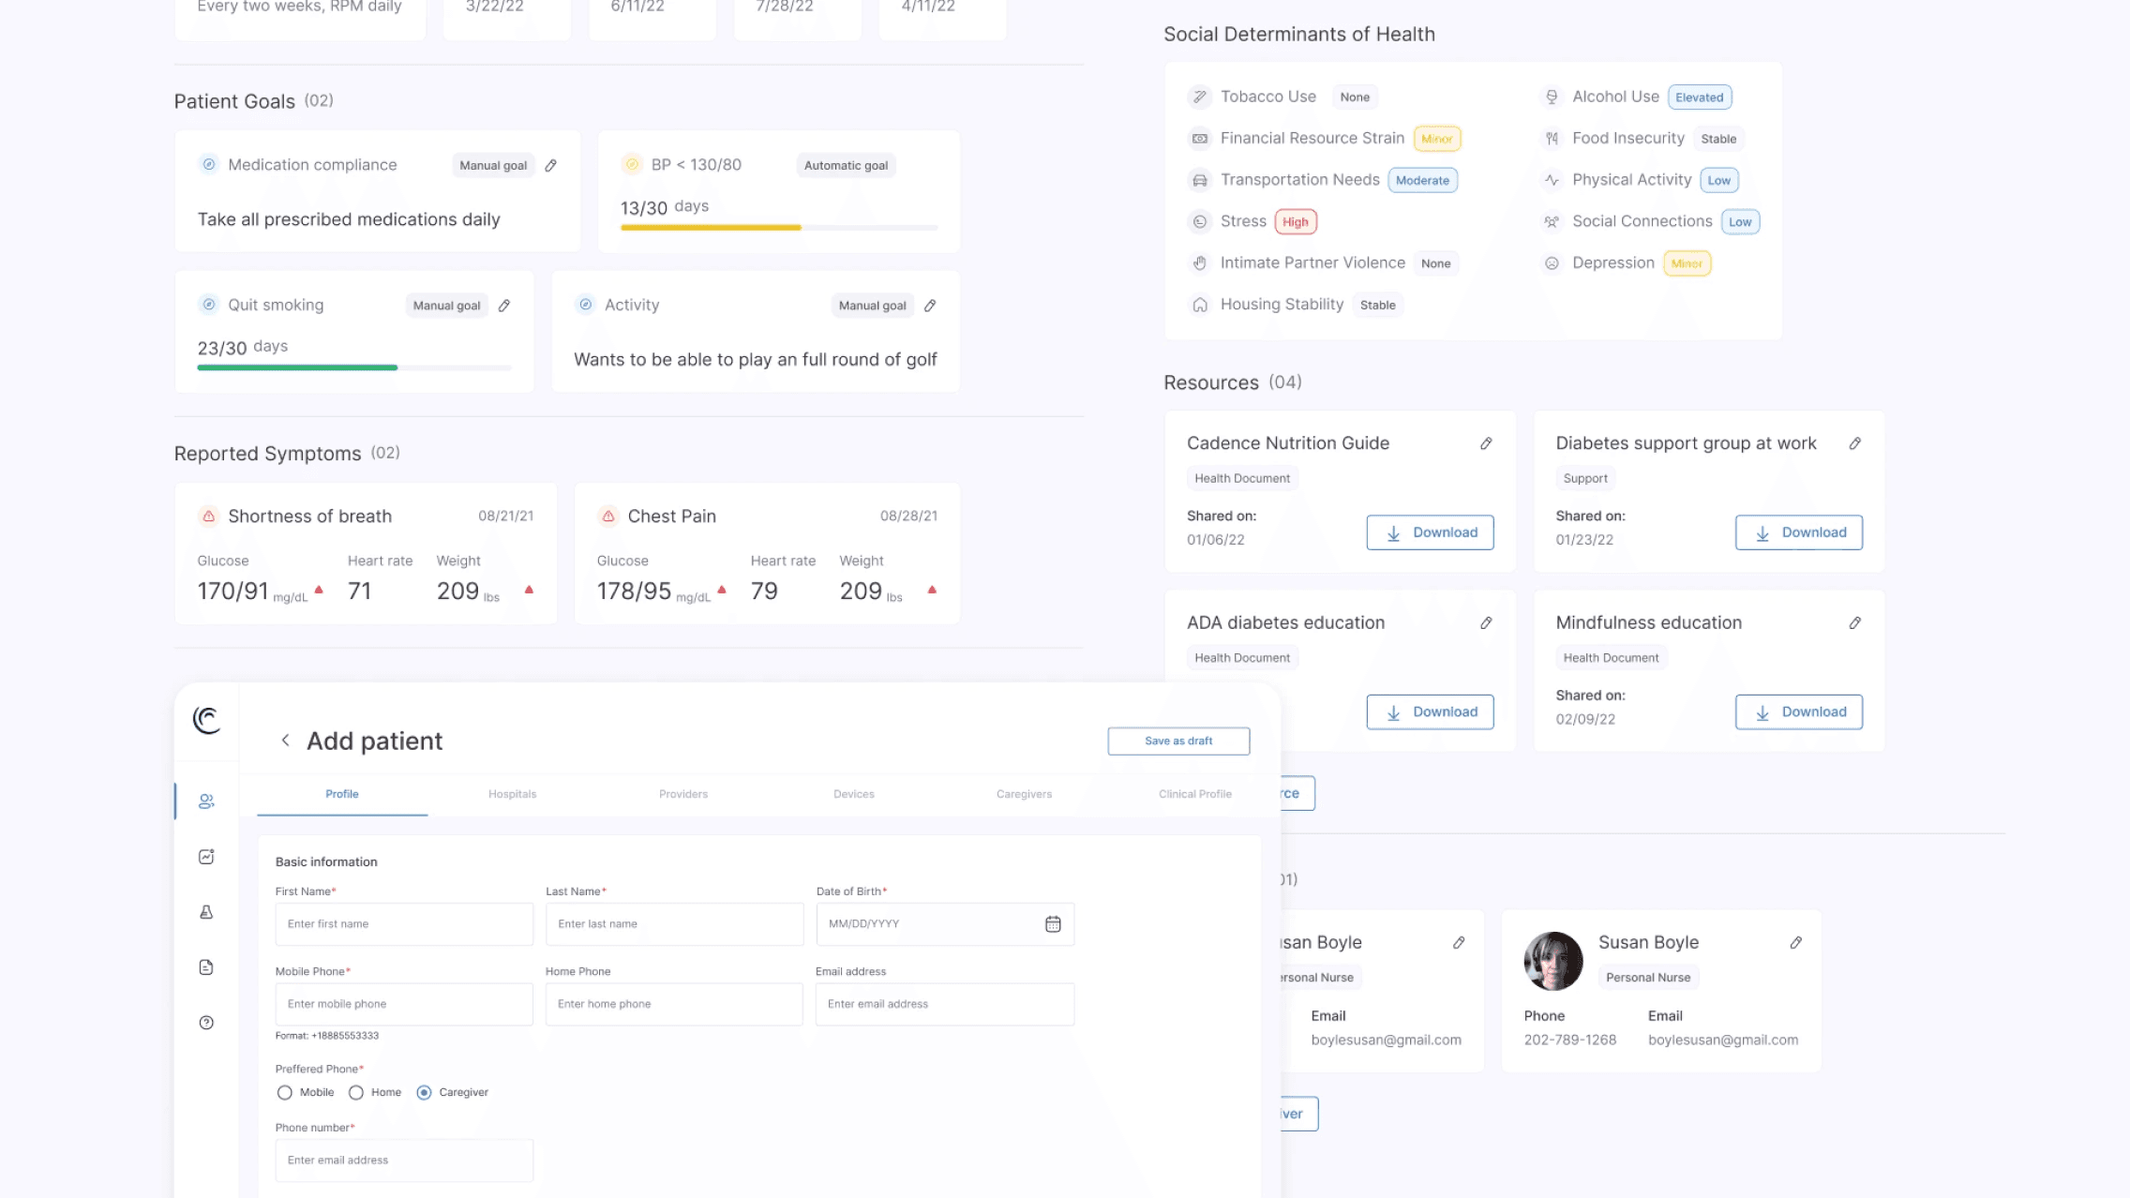
Task: Click calendar icon in Date of Birth
Action: click(x=1053, y=924)
